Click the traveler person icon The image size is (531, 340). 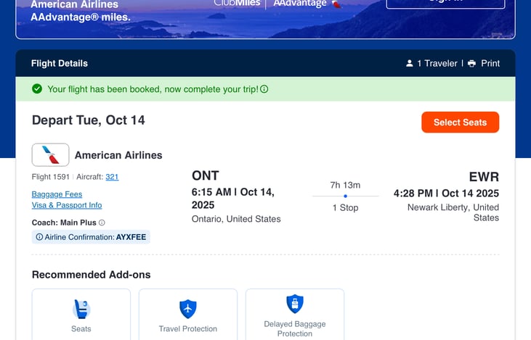[x=410, y=64]
